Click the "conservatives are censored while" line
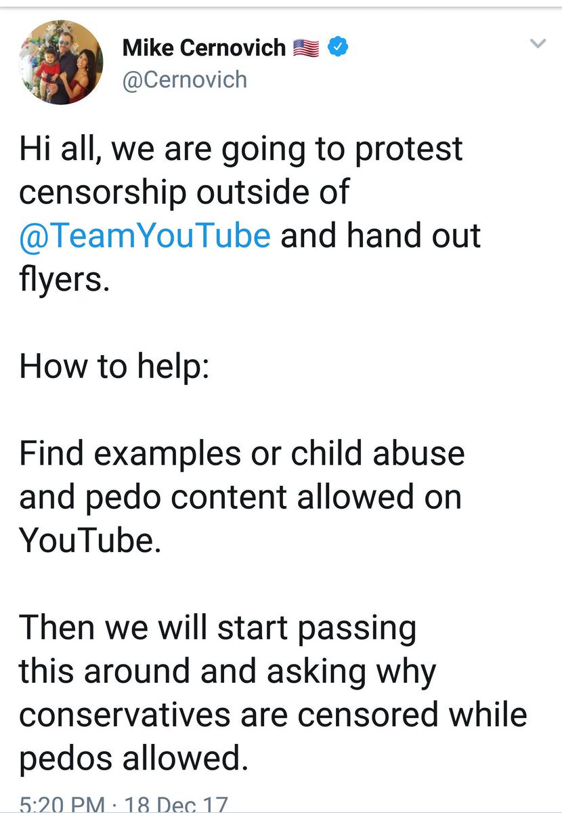Screen dimensions: 562x813 click(x=273, y=714)
